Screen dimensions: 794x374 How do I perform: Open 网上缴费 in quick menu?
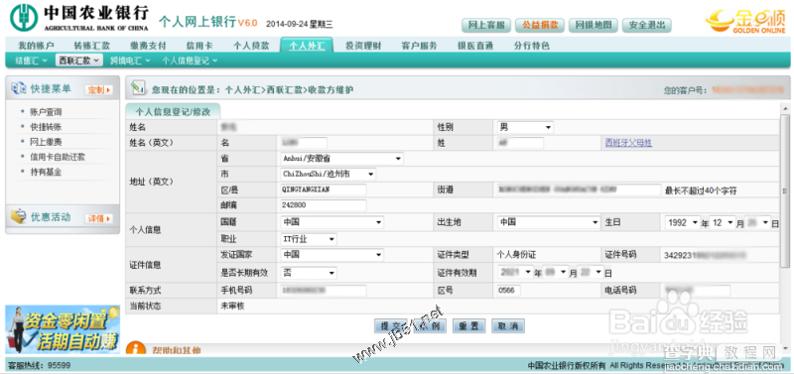click(46, 142)
